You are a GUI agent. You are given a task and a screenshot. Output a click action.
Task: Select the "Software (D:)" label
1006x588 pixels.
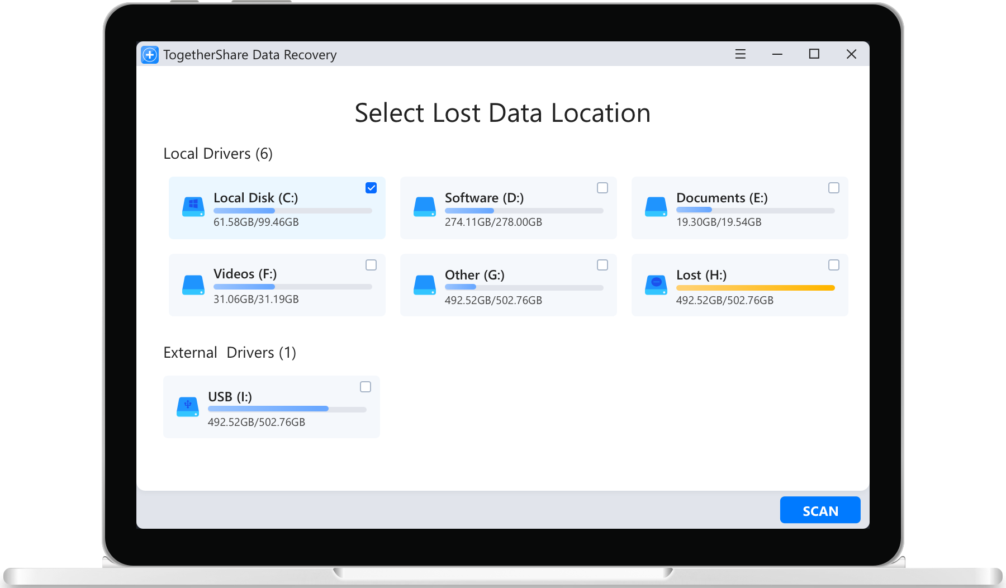coord(485,198)
